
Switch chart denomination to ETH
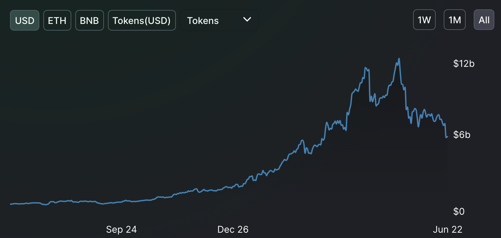click(x=57, y=20)
